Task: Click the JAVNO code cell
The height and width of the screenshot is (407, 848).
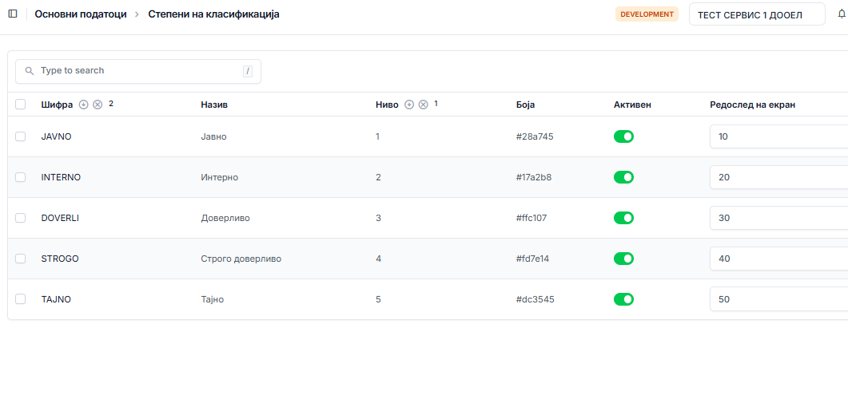Action: [56, 136]
